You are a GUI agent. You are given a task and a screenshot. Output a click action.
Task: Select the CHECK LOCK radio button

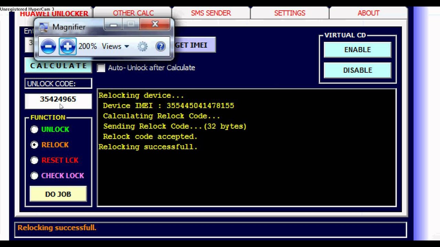(x=34, y=176)
